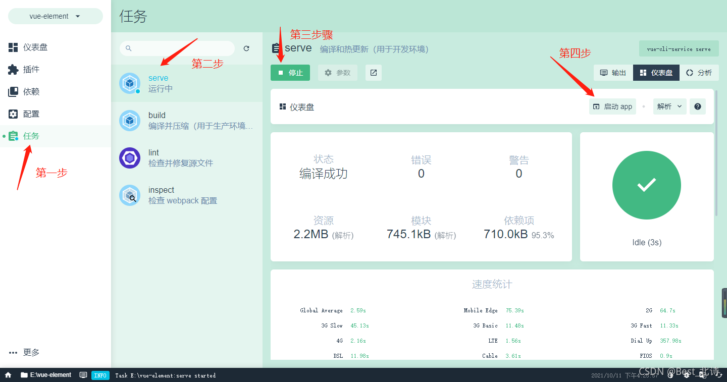Click the lint task eslint icon
This screenshot has width=727, height=382.
pyautogui.click(x=130, y=158)
